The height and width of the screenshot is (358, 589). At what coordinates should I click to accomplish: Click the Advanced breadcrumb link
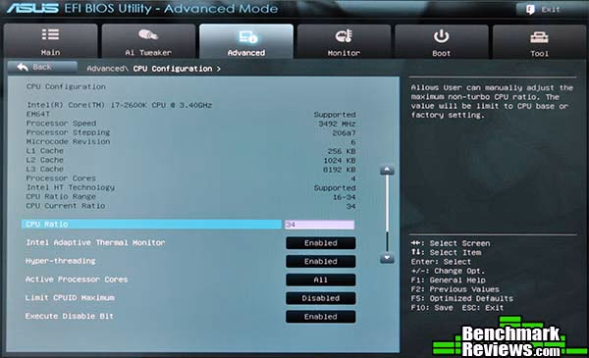[106, 69]
